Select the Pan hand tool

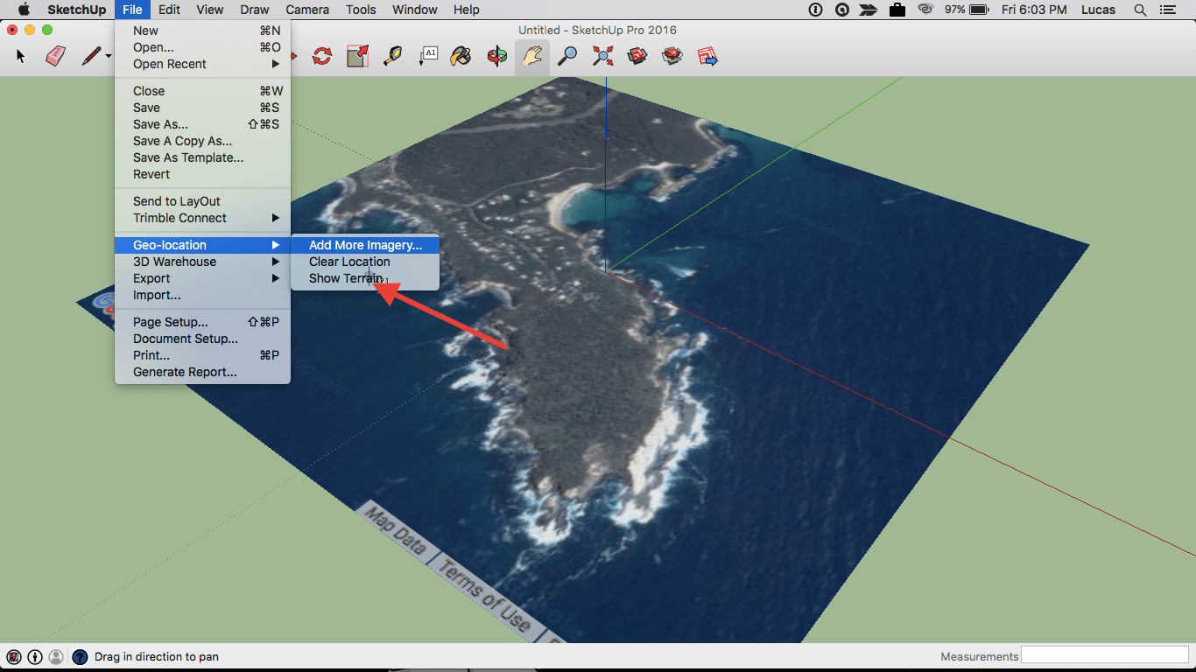pos(532,57)
